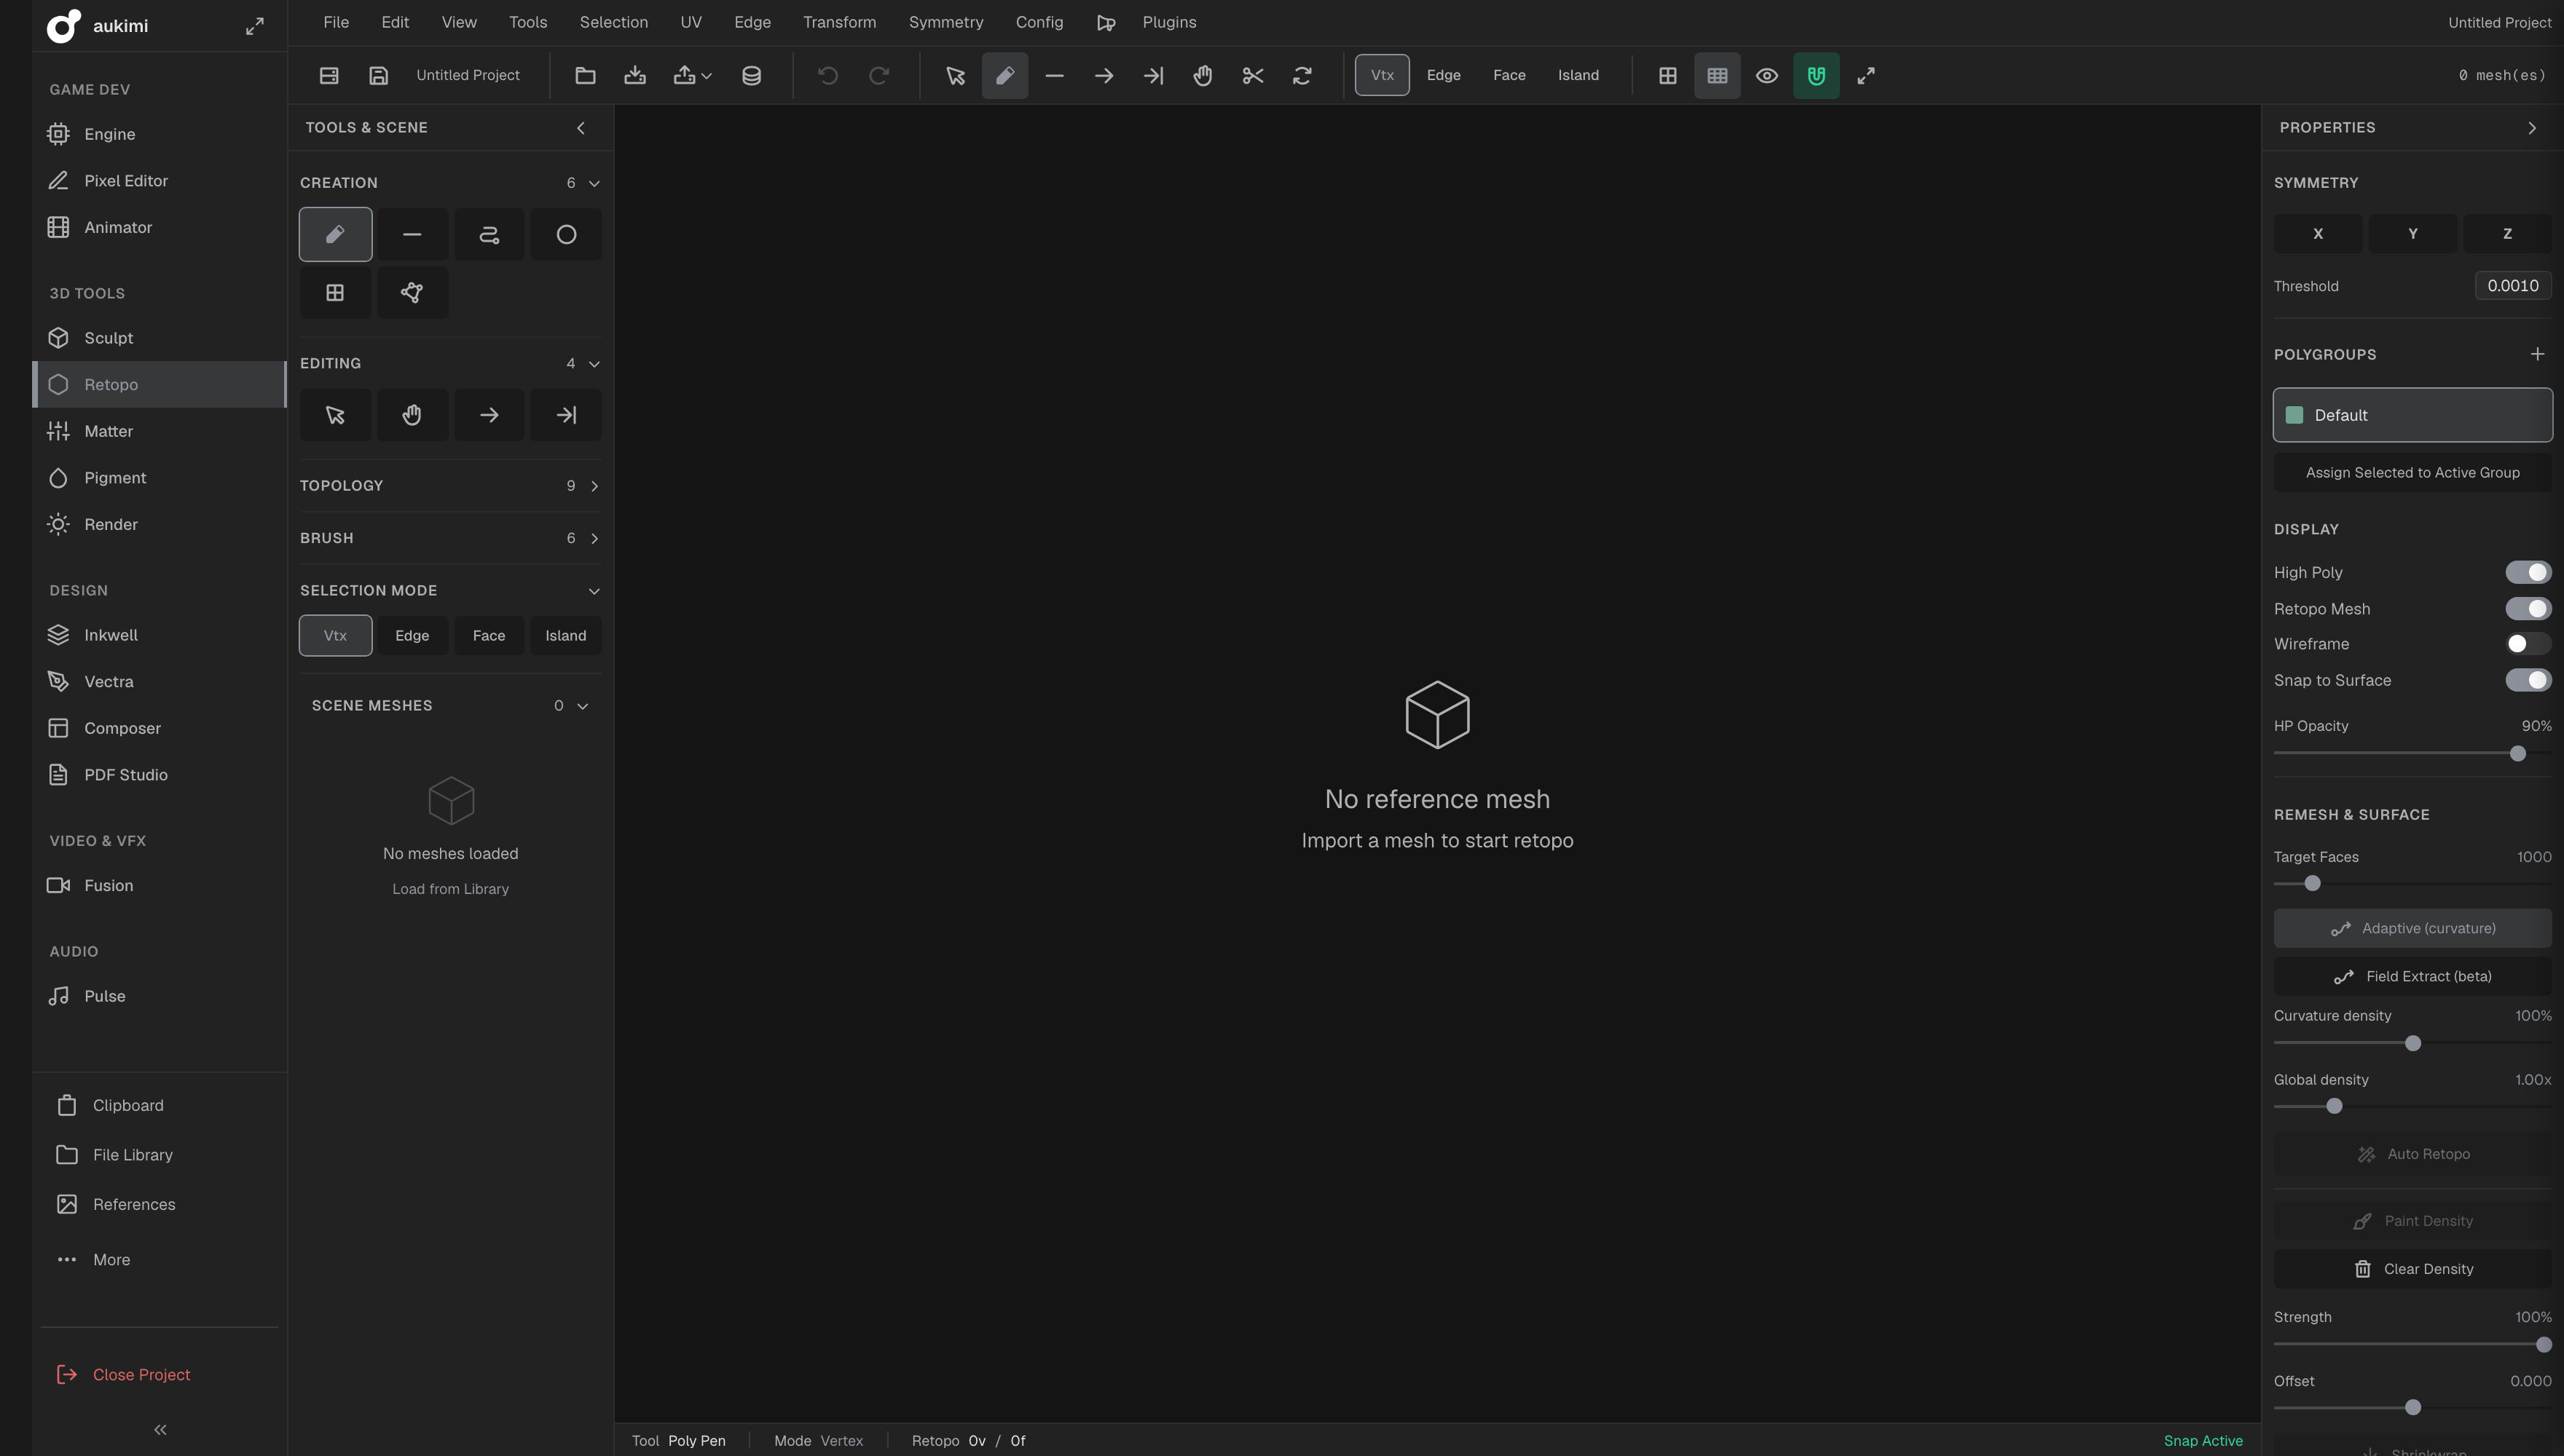Viewport: 2564px width, 1456px height.
Task: Select the hand grab tool in Editing
Action: click(412, 415)
